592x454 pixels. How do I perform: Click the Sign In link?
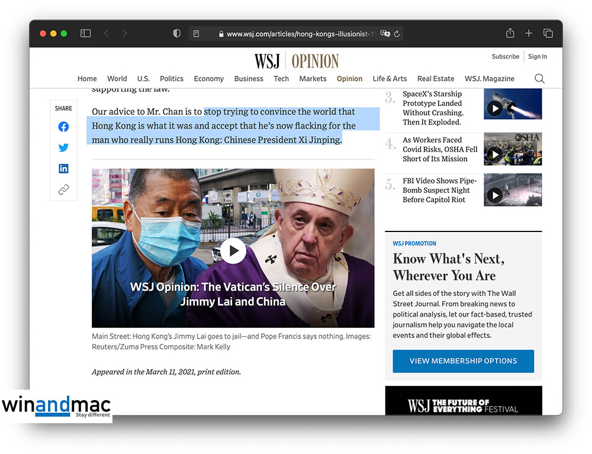[538, 57]
